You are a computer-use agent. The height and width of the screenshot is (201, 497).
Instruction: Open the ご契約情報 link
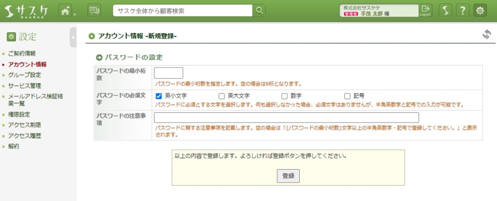[x=22, y=53]
